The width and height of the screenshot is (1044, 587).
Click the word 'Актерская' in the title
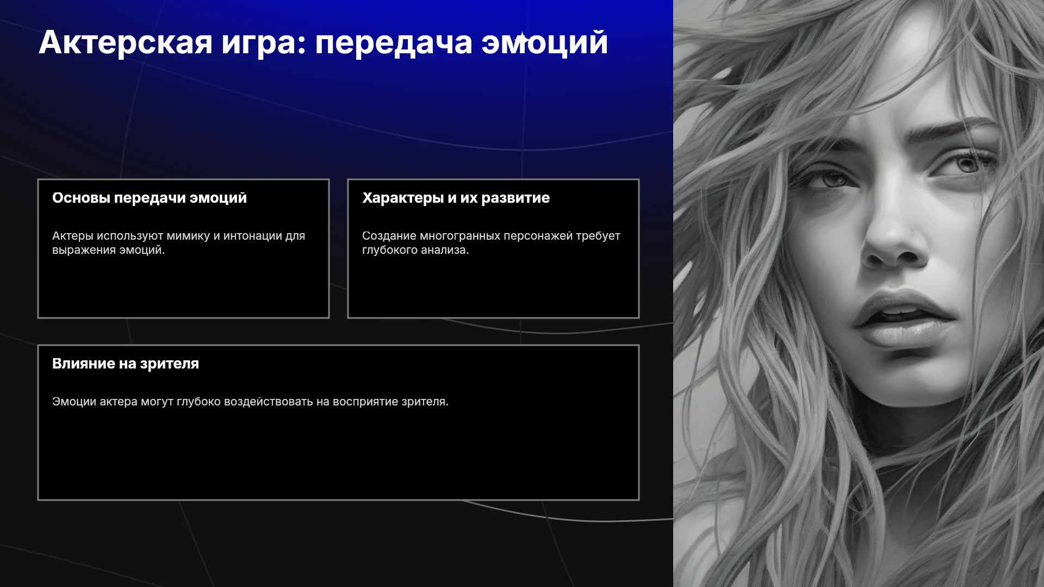[126, 42]
